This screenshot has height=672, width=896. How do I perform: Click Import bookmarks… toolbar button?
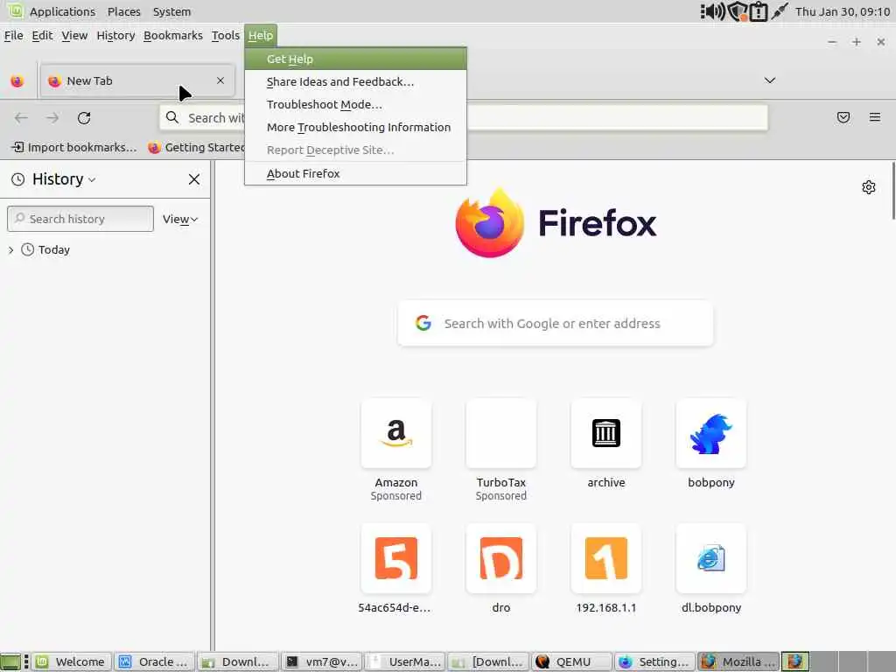(x=74, y=147)
